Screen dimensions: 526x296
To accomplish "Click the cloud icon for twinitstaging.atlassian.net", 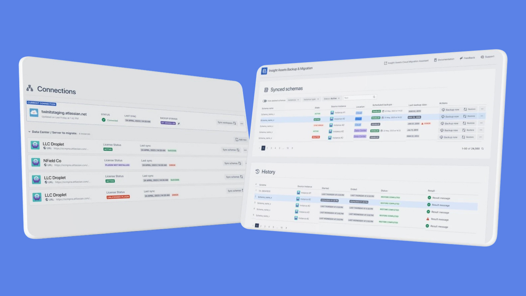I will [x=35, y=112].
